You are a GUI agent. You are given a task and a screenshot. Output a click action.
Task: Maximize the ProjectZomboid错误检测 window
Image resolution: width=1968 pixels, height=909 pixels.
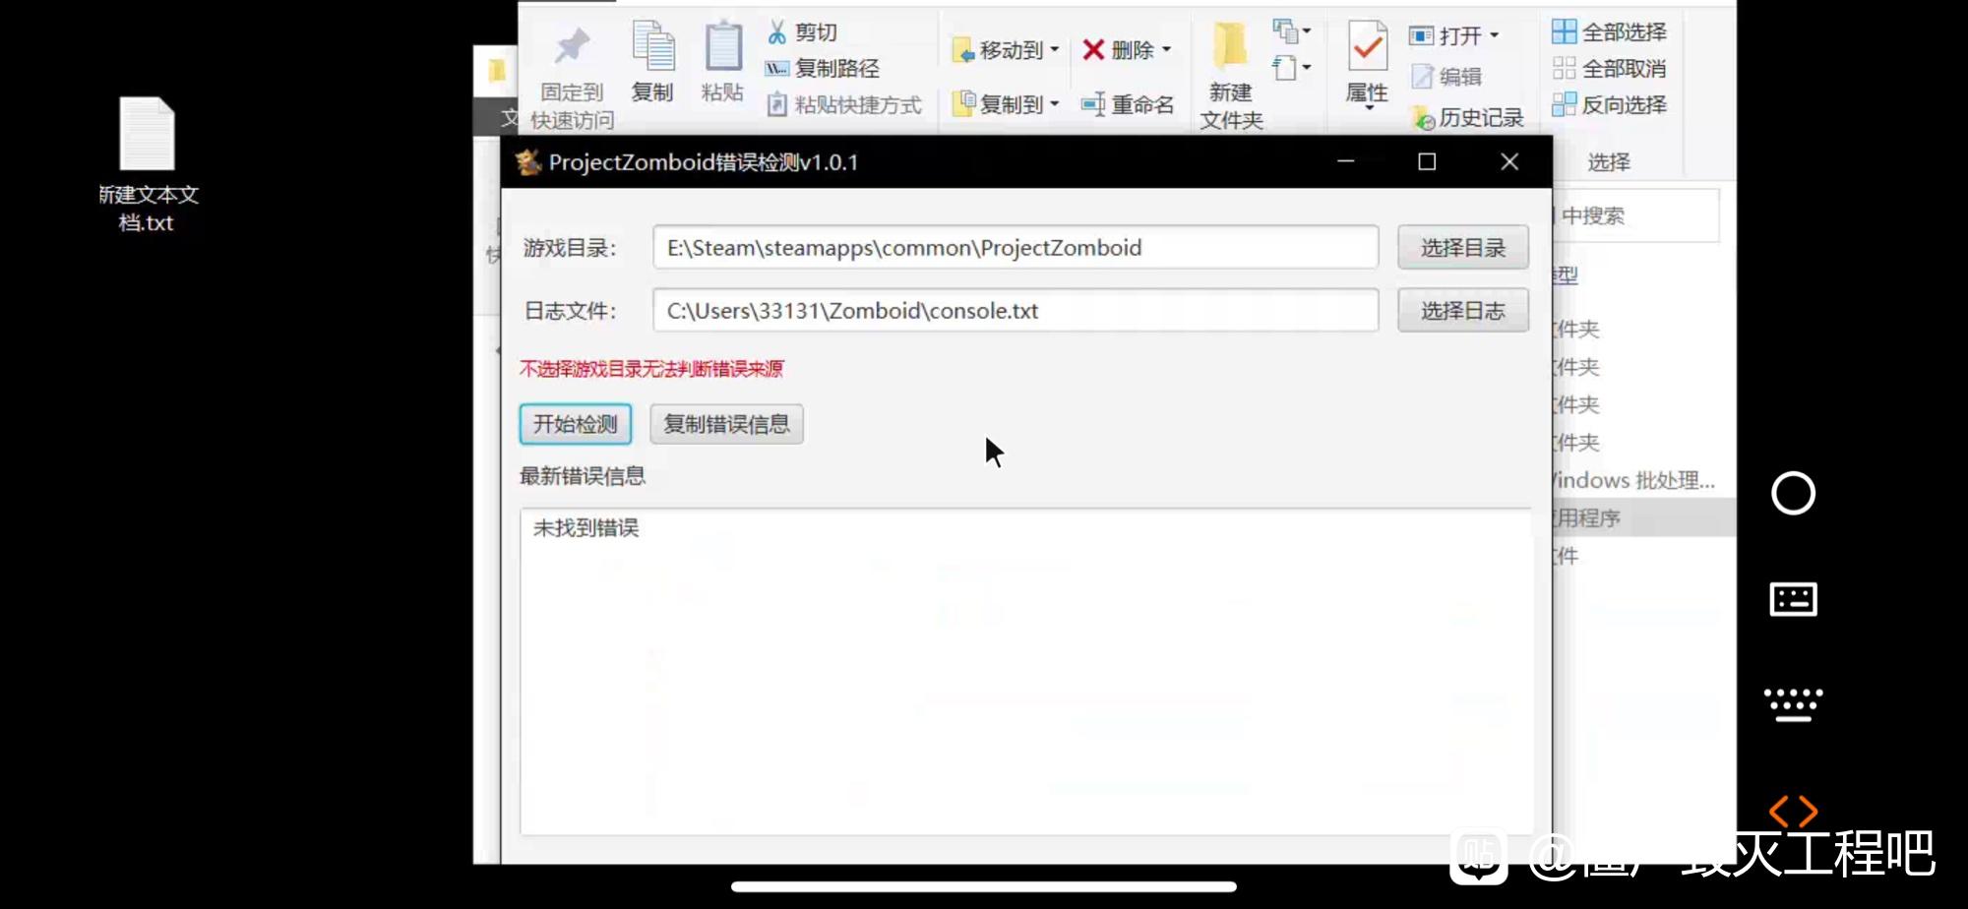coord(1427,161)
